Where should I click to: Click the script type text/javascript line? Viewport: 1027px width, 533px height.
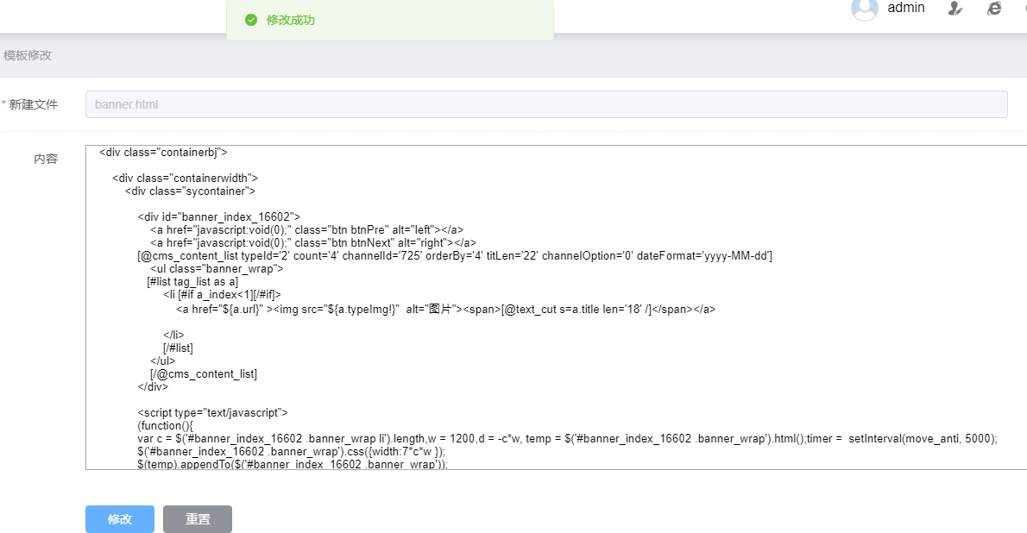click(x=212, y=413)
